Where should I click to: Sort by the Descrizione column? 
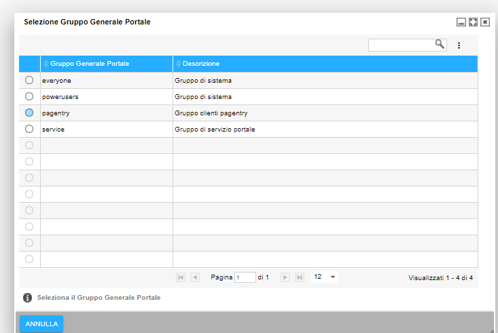pyautogui.click(x=201, y=64)
